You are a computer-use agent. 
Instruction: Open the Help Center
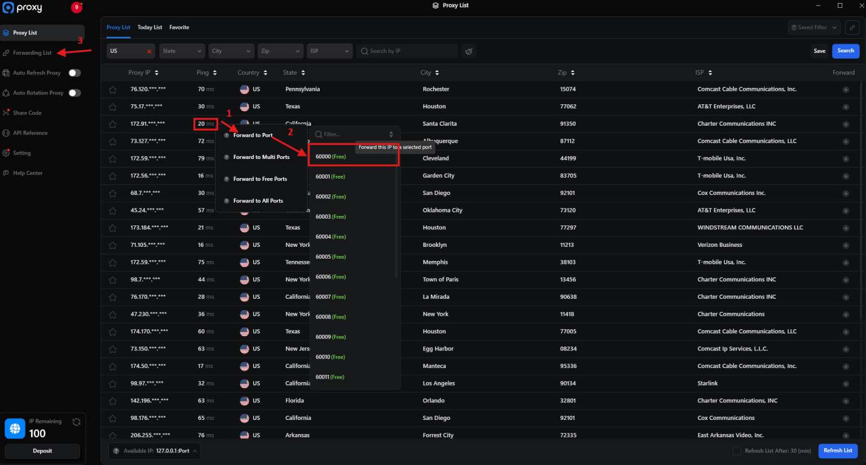pos(26,173)
